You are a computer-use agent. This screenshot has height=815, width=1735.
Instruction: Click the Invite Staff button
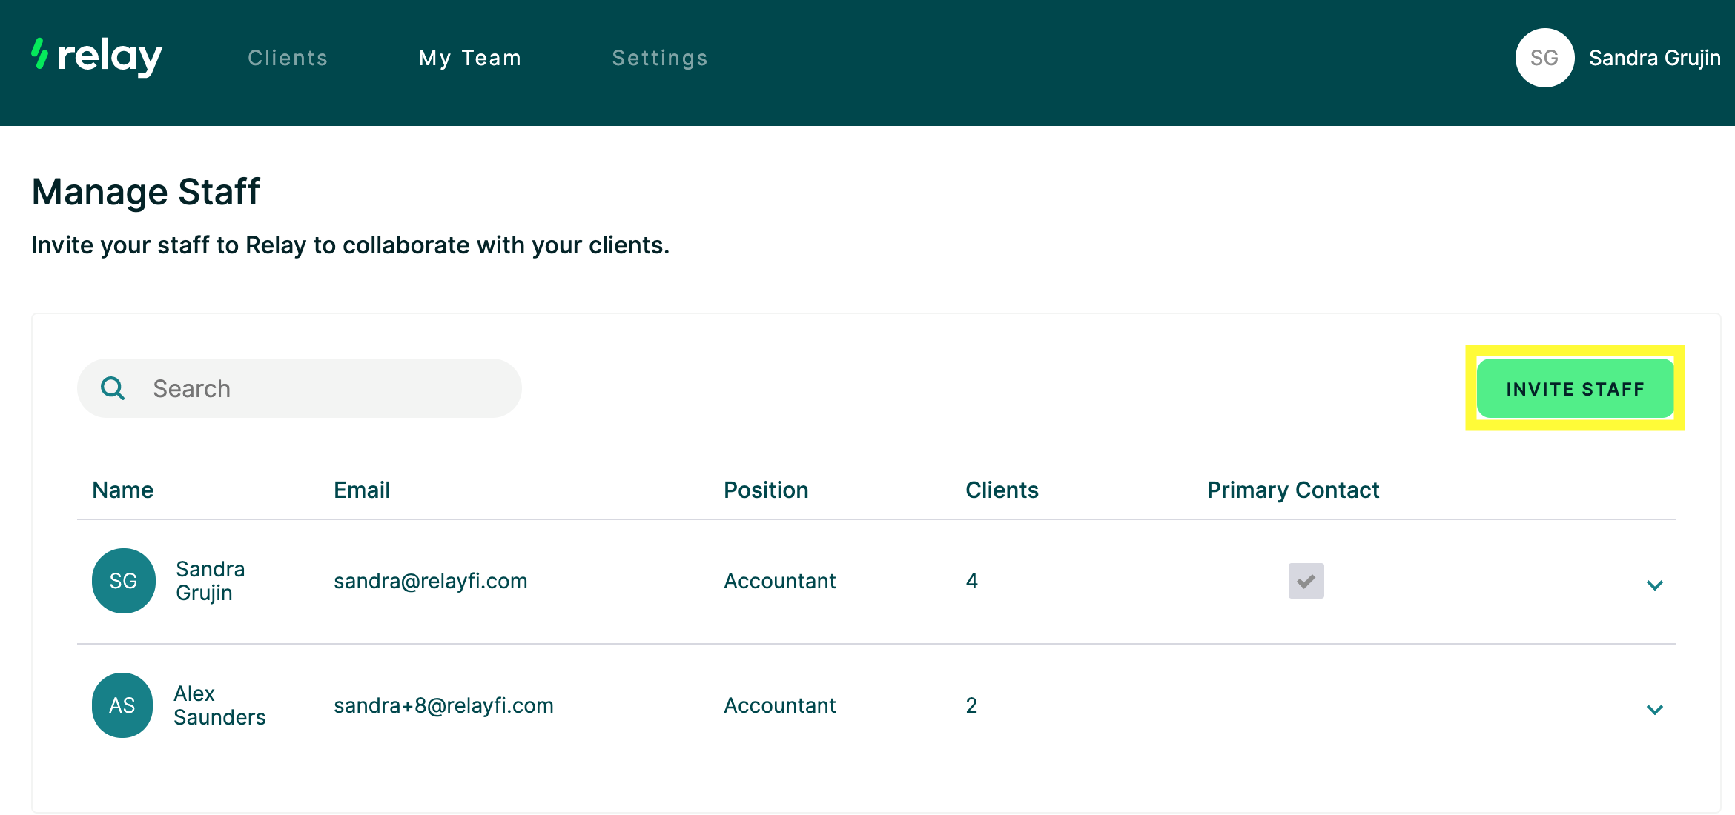[x=1576, y=388]
